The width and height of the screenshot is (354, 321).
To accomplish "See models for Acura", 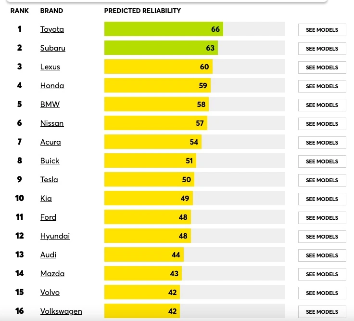I will [322, 143].
